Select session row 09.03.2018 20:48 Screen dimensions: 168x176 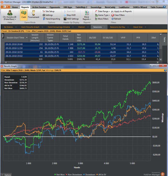(82, 44)
